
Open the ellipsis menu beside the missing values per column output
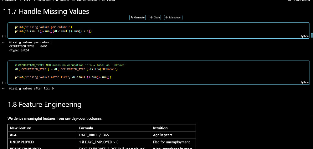pos(3,42)
